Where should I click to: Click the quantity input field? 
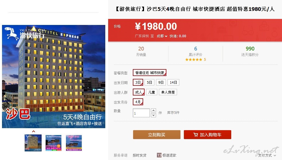141,113
